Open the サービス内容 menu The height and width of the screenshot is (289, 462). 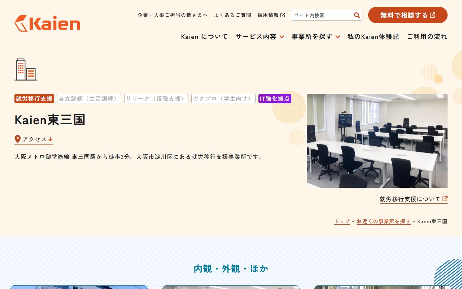pyautogui.click(x=256, y=36)
